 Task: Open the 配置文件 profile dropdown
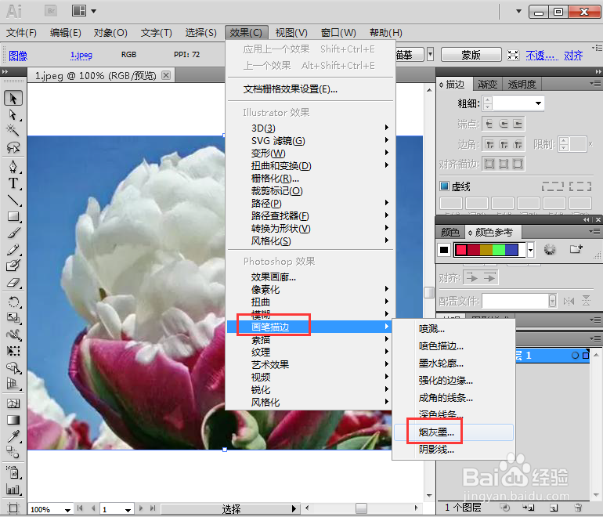click(x=552, y=301)
